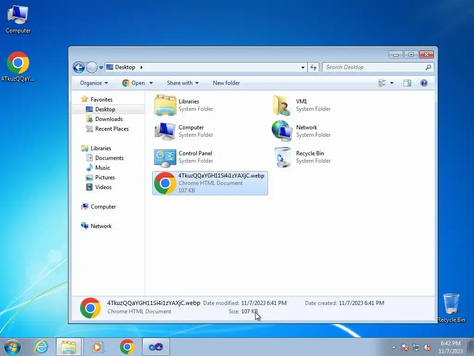Click the Date created value in details pane
This screenshot has width=474, height=356.
pos(362,303)
